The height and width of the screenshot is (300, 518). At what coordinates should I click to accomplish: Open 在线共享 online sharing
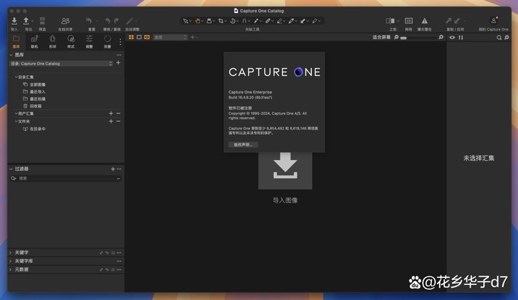65,21
